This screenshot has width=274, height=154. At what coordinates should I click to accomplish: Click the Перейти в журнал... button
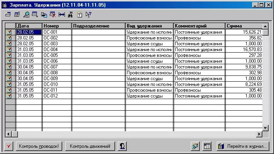coord(243,146)
